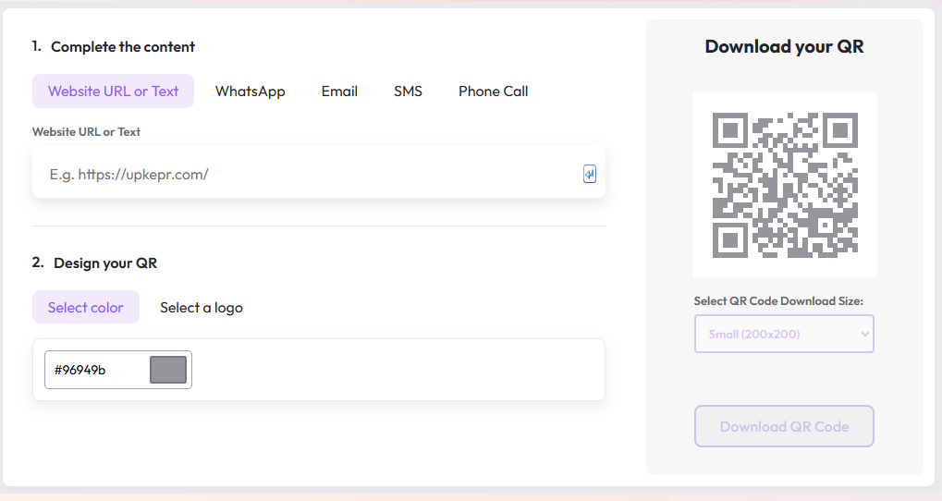Screen dimensions: 942x501
Task: Expand the Small (200x200) size dropdown
Action: (x=784, y=334)
